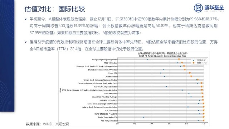This screenshot has width=229, height=129.
Task: Click the Deutsche Boerse German Stock Index DAX label
Action: click(x=97, y=83)
